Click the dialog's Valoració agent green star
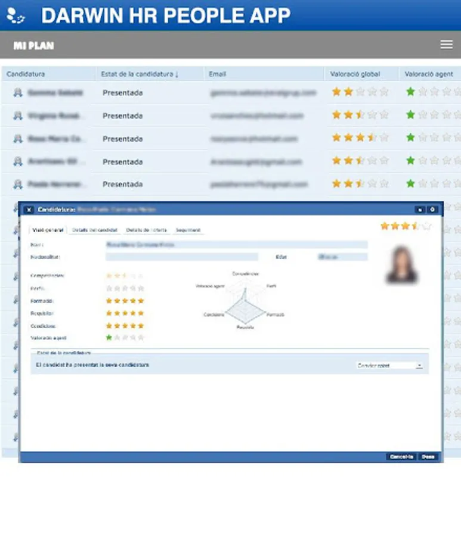The height and width of the screenshot is (536, 461). pyautogui.click(x=109, y=338)
